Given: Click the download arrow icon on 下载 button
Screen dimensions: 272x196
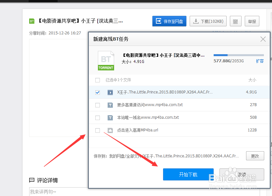Looking at the screenshot, I should point(196,21).
